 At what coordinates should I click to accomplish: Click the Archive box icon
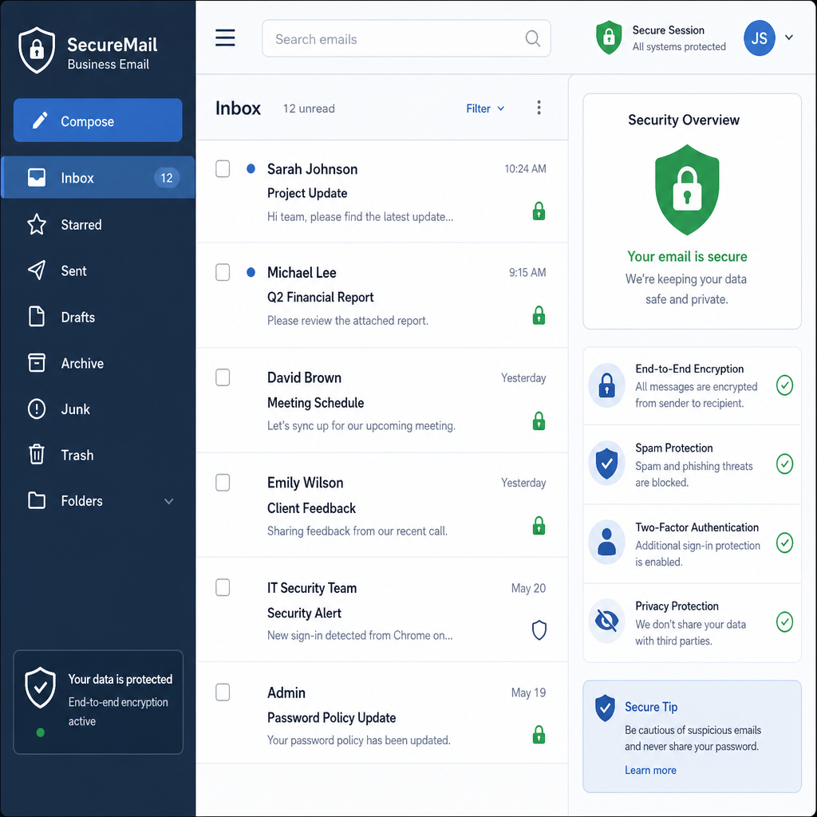37,363
